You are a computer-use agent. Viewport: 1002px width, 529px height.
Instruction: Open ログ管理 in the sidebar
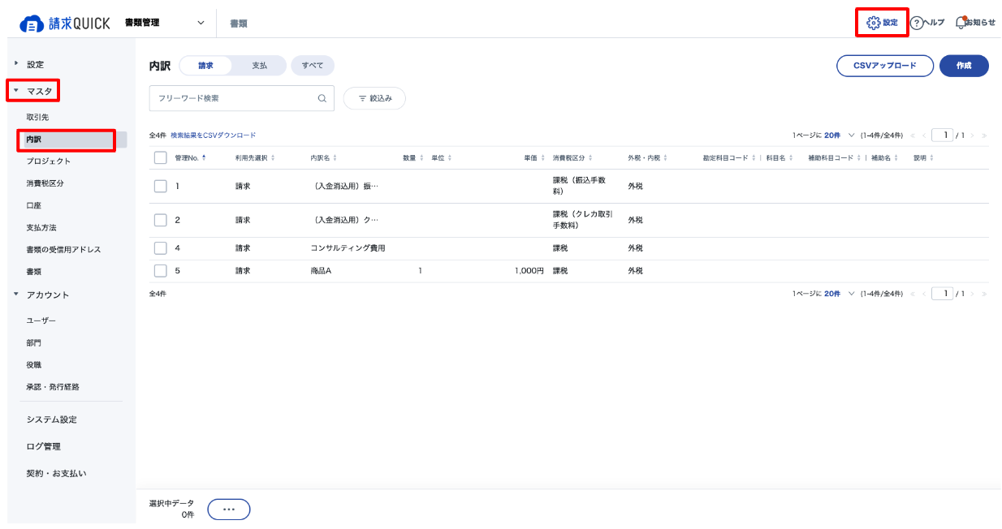pos(43,446)
